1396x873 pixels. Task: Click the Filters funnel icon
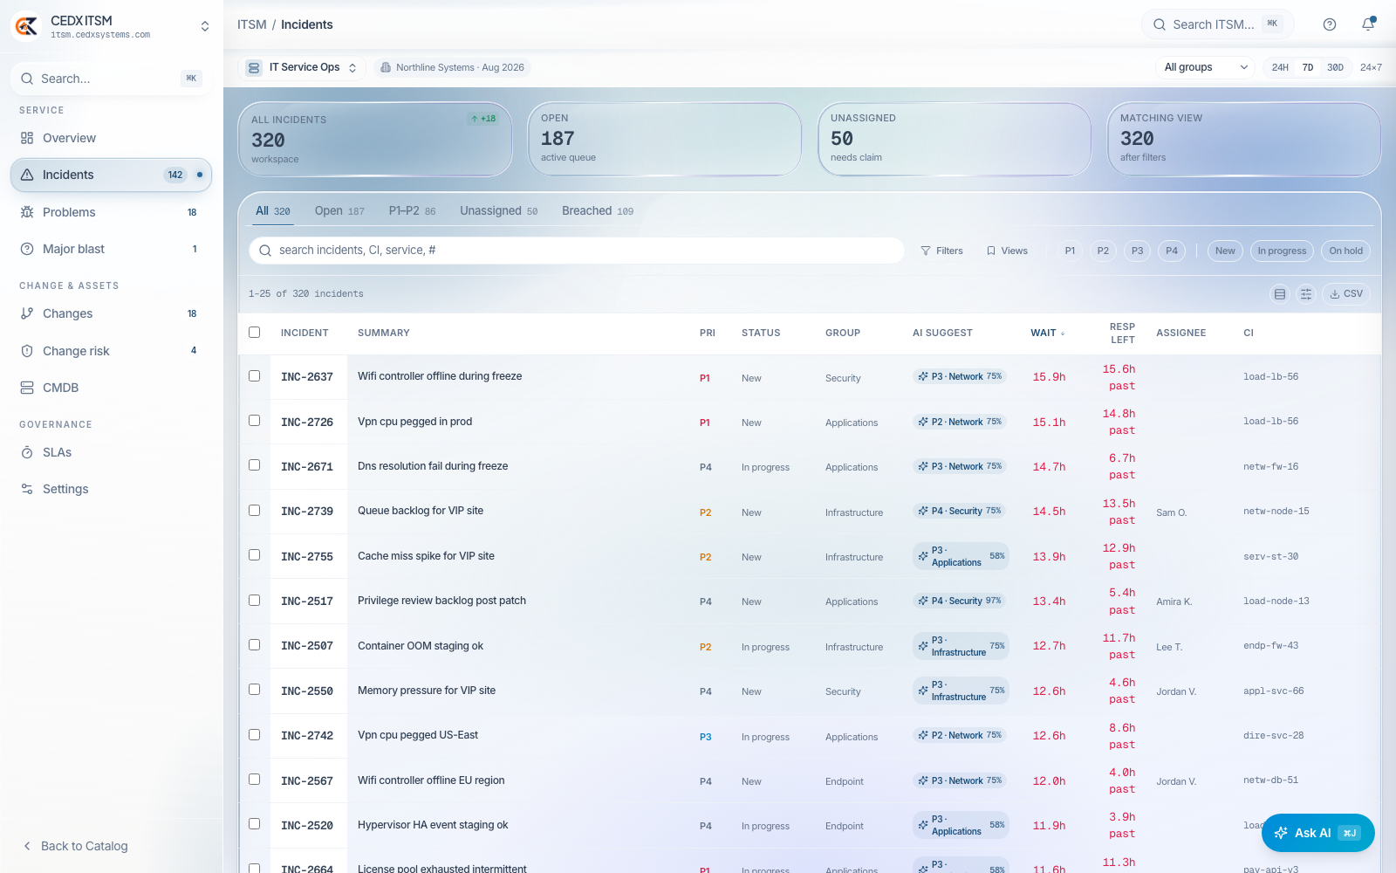(926, 251)
